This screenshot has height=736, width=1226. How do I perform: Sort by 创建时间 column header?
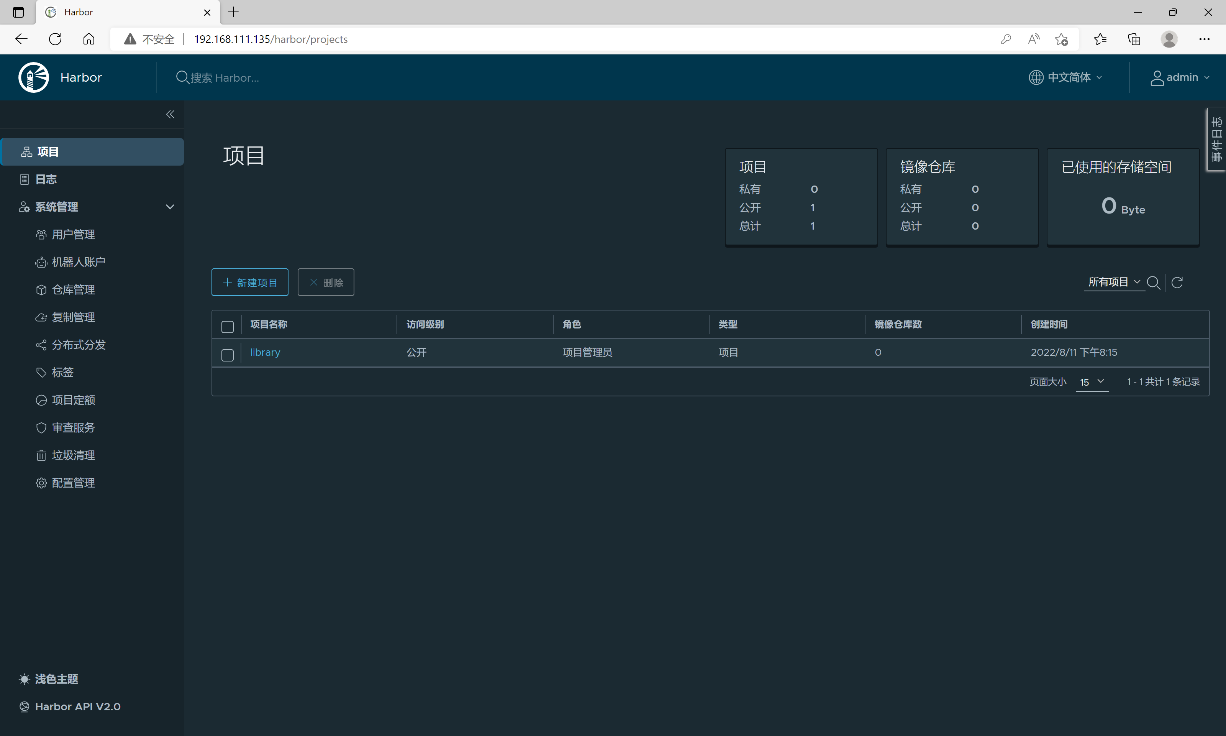click(1049, 324)
